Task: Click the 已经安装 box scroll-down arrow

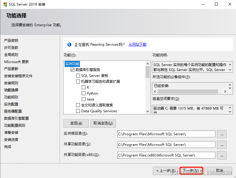Action: click(230, 88)
